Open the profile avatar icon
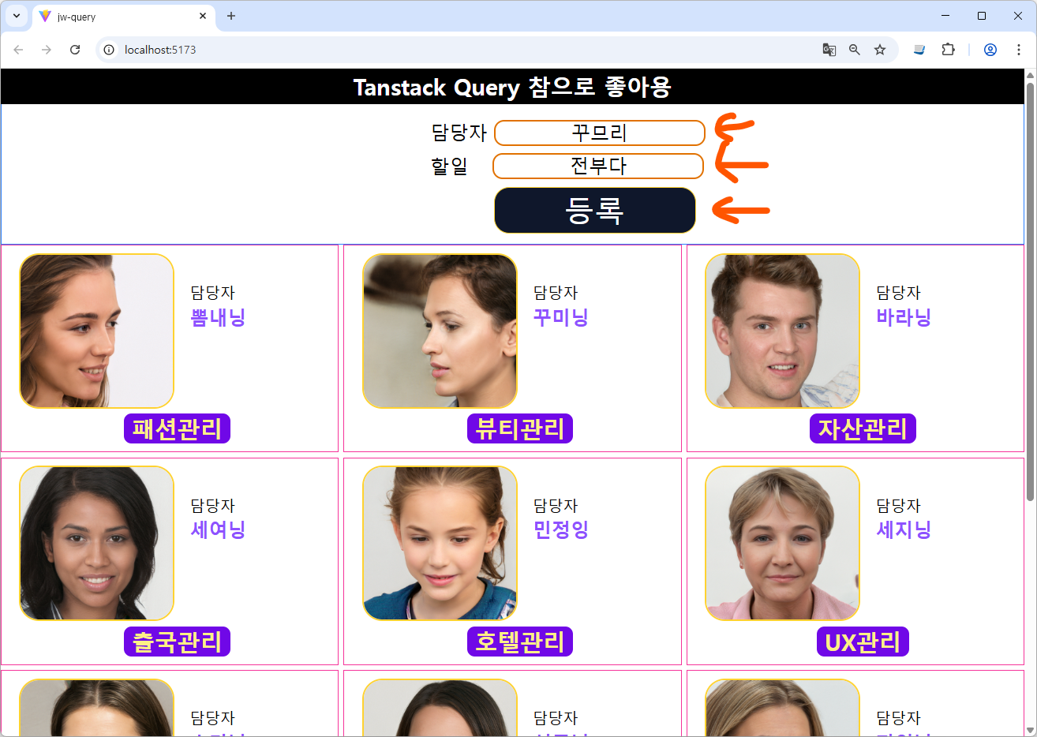This screenshot has width=1037, height=737. (x=990, y=50)
